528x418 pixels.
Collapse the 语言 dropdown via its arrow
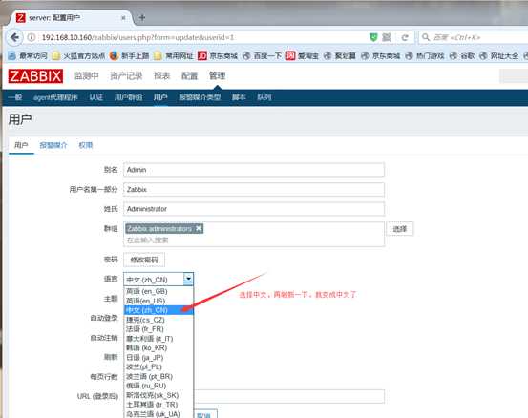[188, 279]
